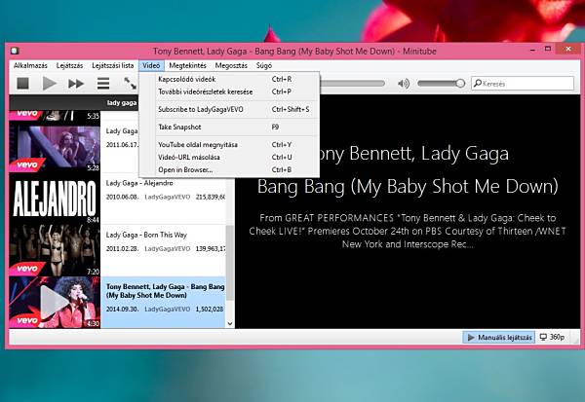This screenshot has height=402, width=585.
Task: Click the Keresés search field
Action: (523, 83)
